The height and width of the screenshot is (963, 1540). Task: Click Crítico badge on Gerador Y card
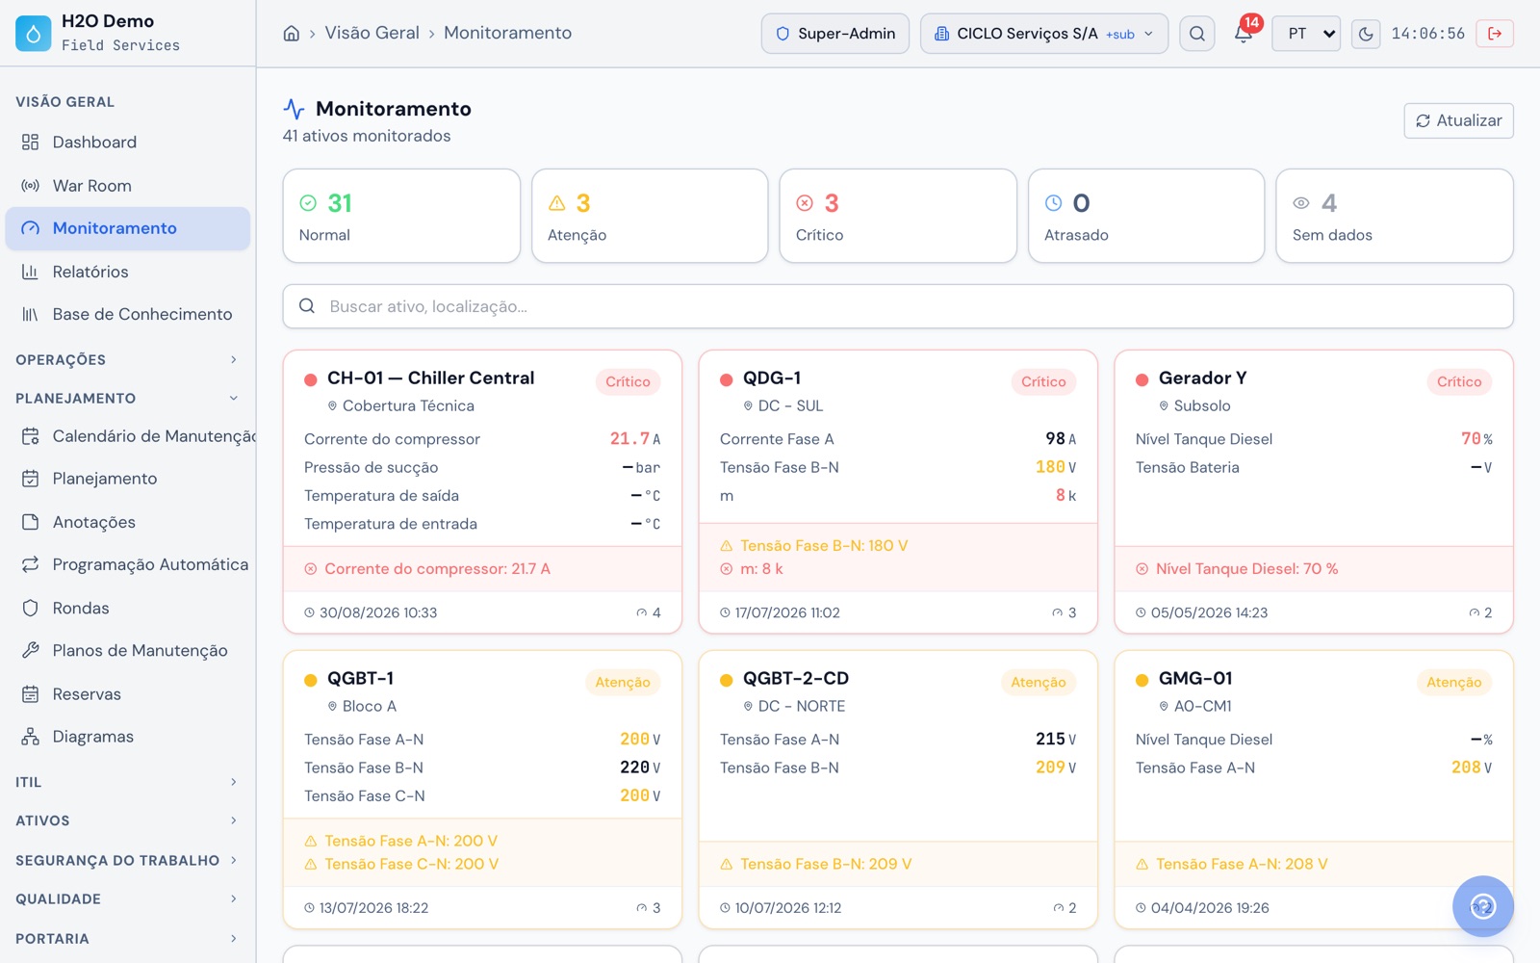click(x=1459, y=381)
